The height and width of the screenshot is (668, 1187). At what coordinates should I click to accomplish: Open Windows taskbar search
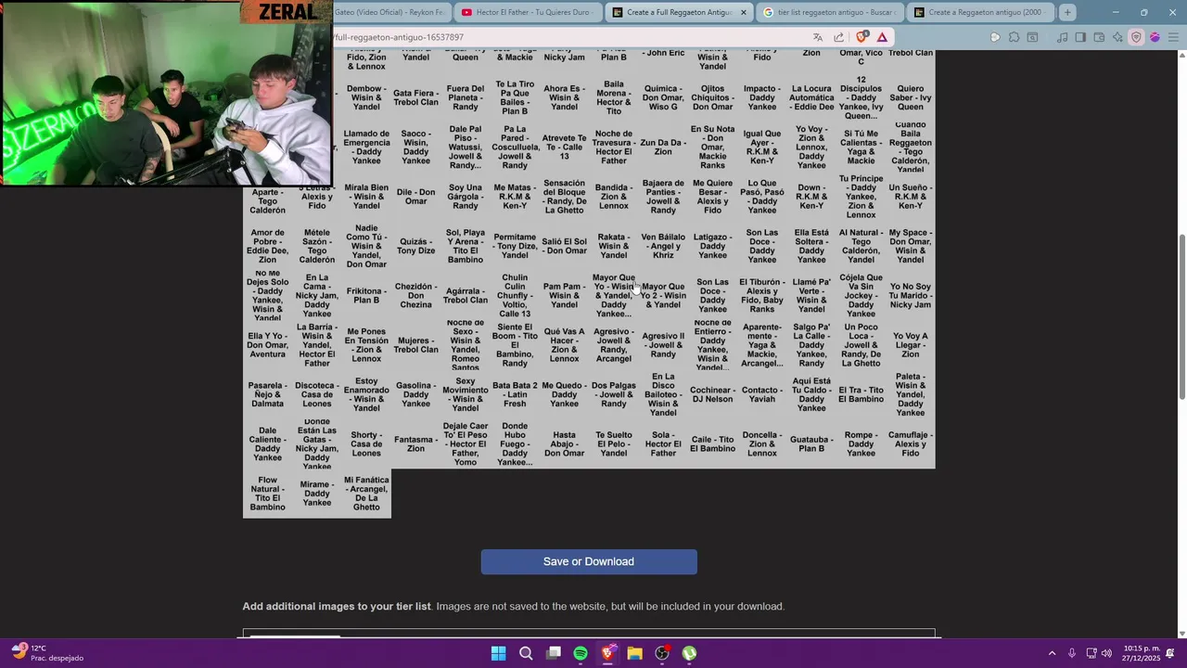click(526, 653)
